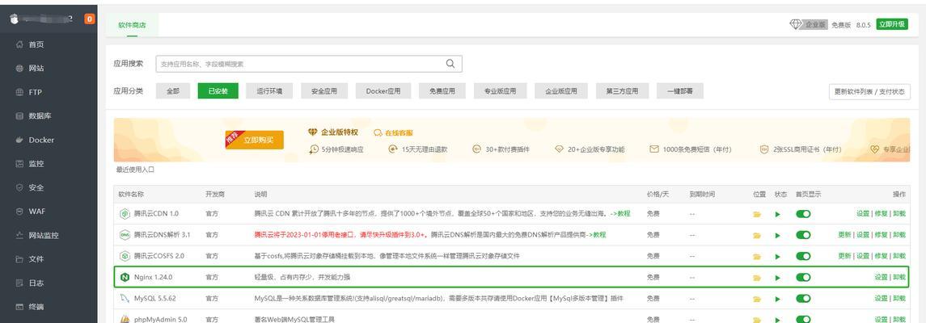926x323 pixels.
Task: Open folder location for 腾讯云DNS解析 3.1
Action: [x=757, y=235]
